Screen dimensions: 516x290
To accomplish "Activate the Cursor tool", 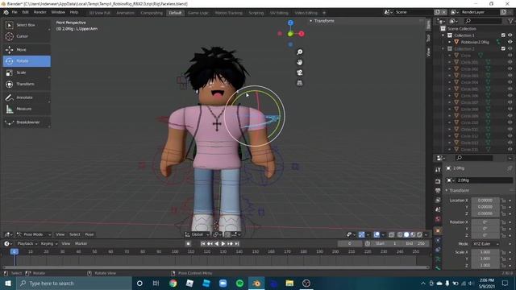I will pos(27,36).
